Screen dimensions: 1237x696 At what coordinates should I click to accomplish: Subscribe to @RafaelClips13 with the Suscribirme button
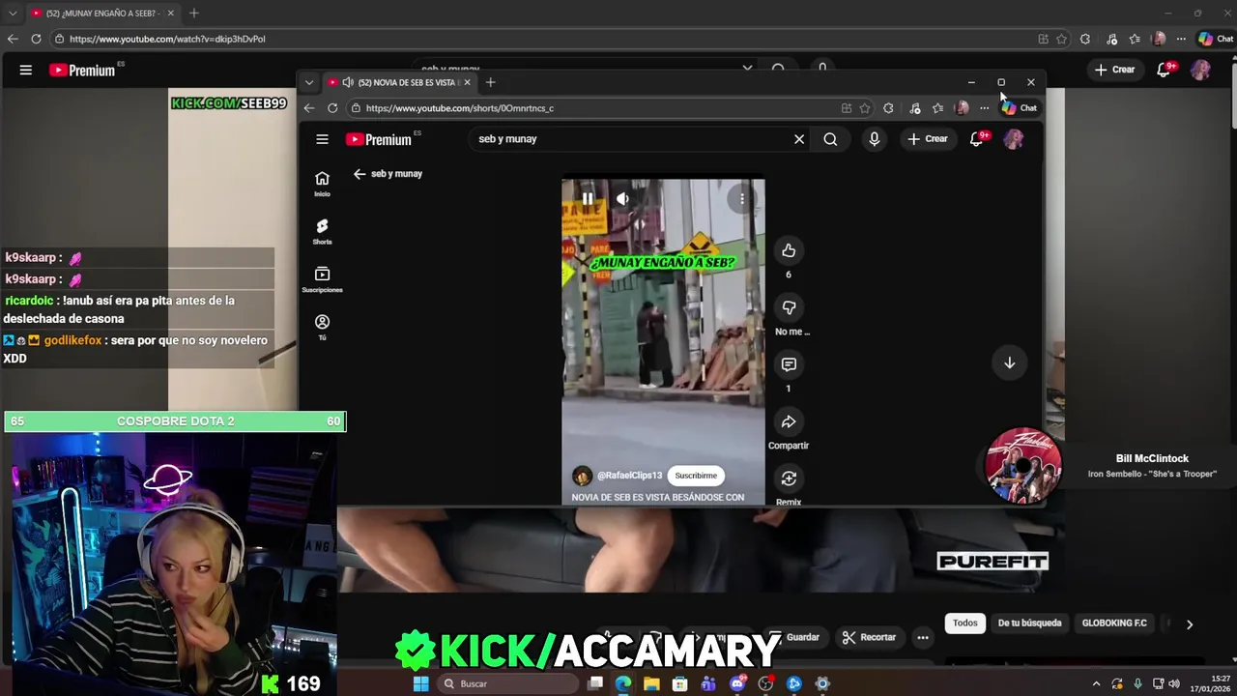[x=696, y=476]
